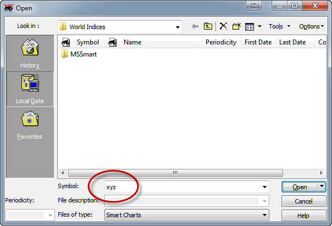Click the Delete (X) toolbar icon
Screen dimensions: 332x226
coord(223,26)
